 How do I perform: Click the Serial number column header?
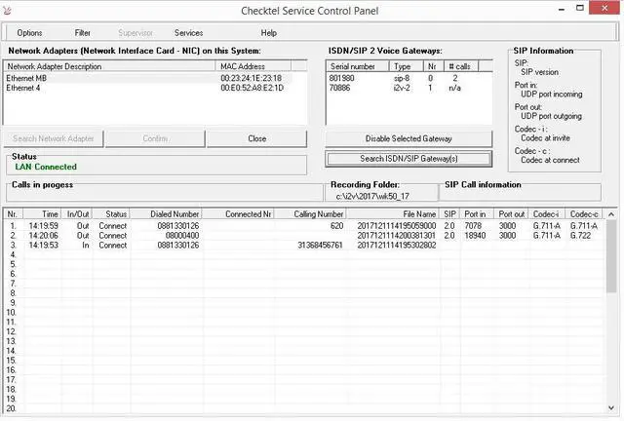click(x=352, y=66)
